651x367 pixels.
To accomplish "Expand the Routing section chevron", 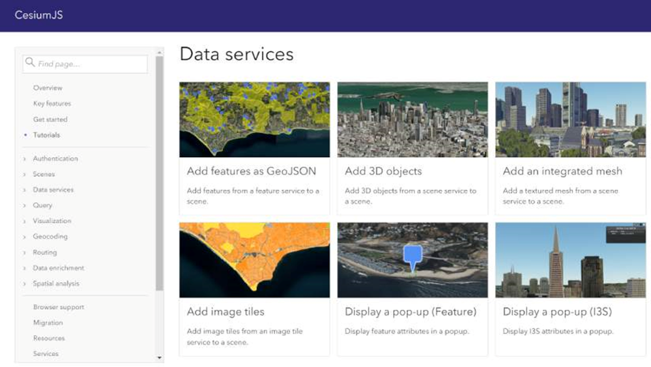I will pyautogui.click(x=25, y=253).
